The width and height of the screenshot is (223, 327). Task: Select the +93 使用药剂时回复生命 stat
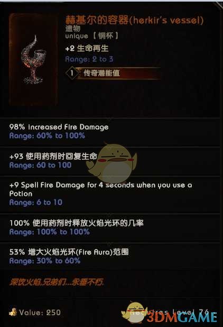point(53,156)
